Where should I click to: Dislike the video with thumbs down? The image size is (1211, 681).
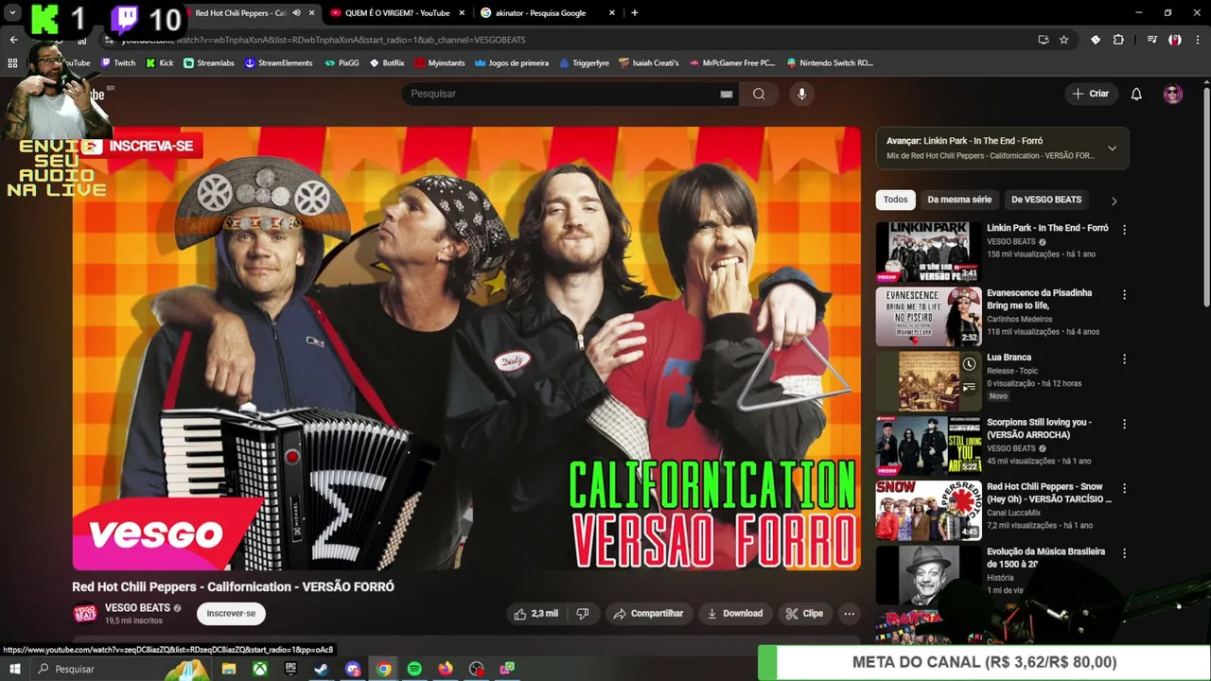pos(583,614)
